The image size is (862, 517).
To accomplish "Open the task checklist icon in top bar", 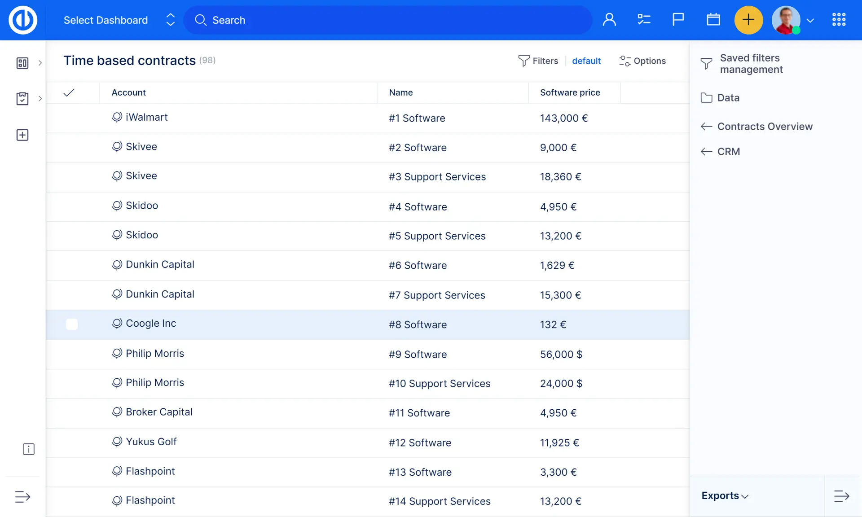I will point(644,20).
